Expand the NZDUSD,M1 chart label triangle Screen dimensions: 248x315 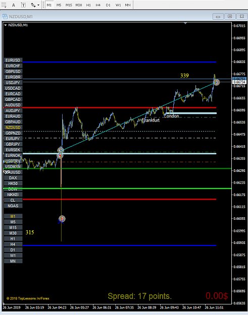[6, 25]
